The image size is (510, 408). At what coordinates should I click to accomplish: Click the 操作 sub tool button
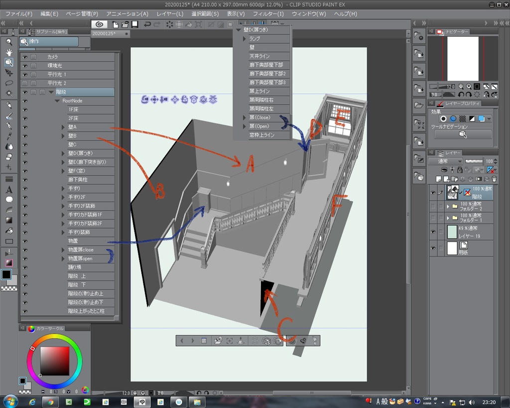[x=49, y=42]
